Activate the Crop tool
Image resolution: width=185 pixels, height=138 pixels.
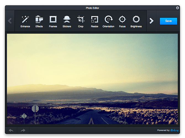[81, 21]
